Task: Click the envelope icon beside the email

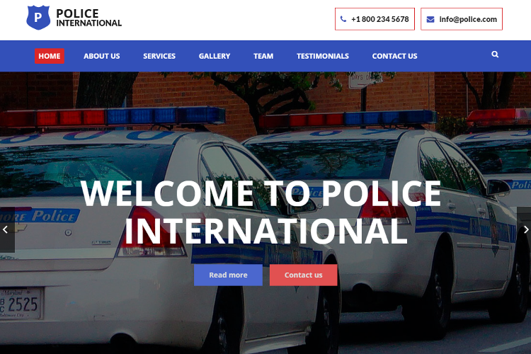Action: 430,19
